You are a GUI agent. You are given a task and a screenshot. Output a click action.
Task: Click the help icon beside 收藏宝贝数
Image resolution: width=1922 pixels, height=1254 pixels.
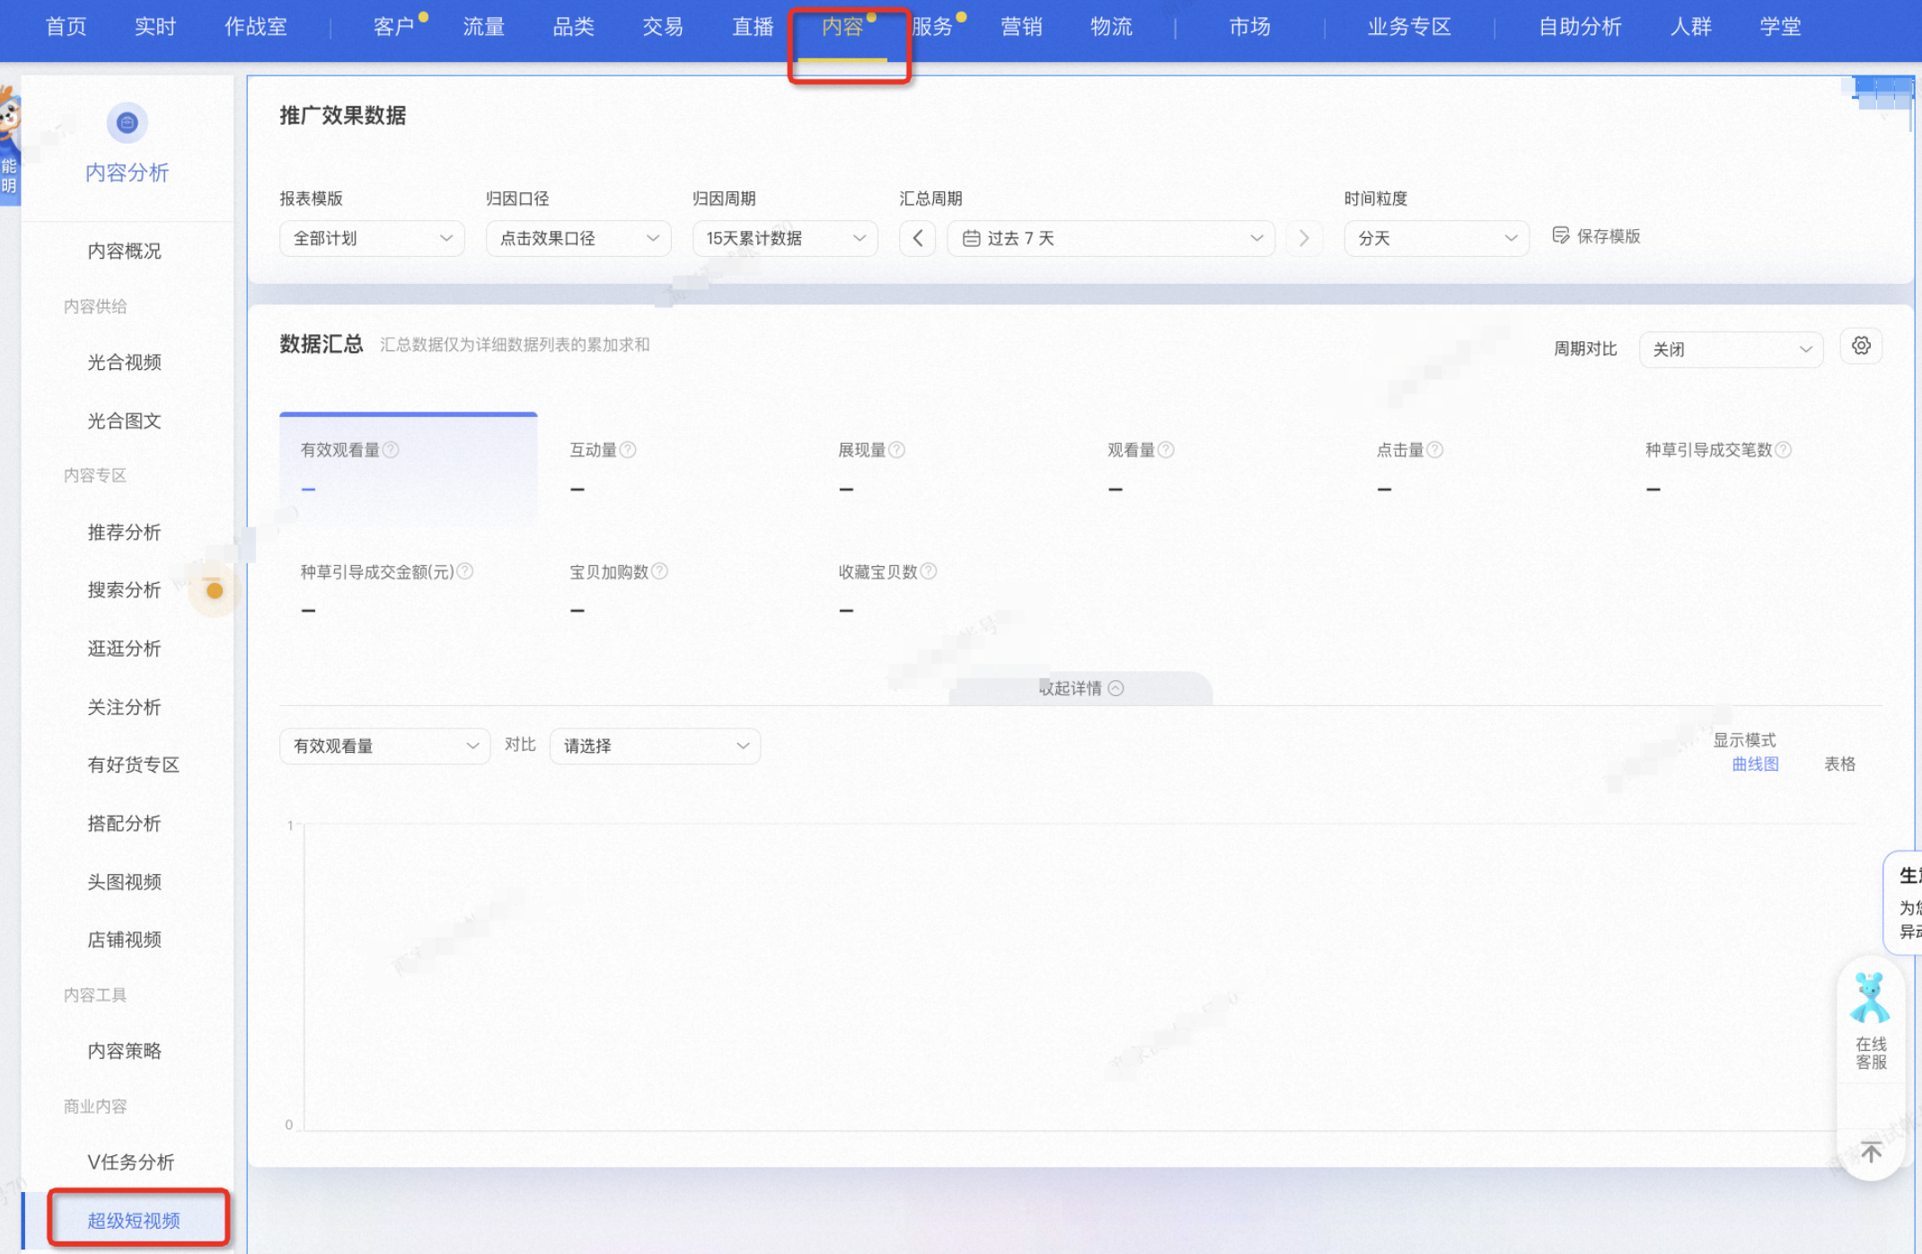[x=929, y=571]
